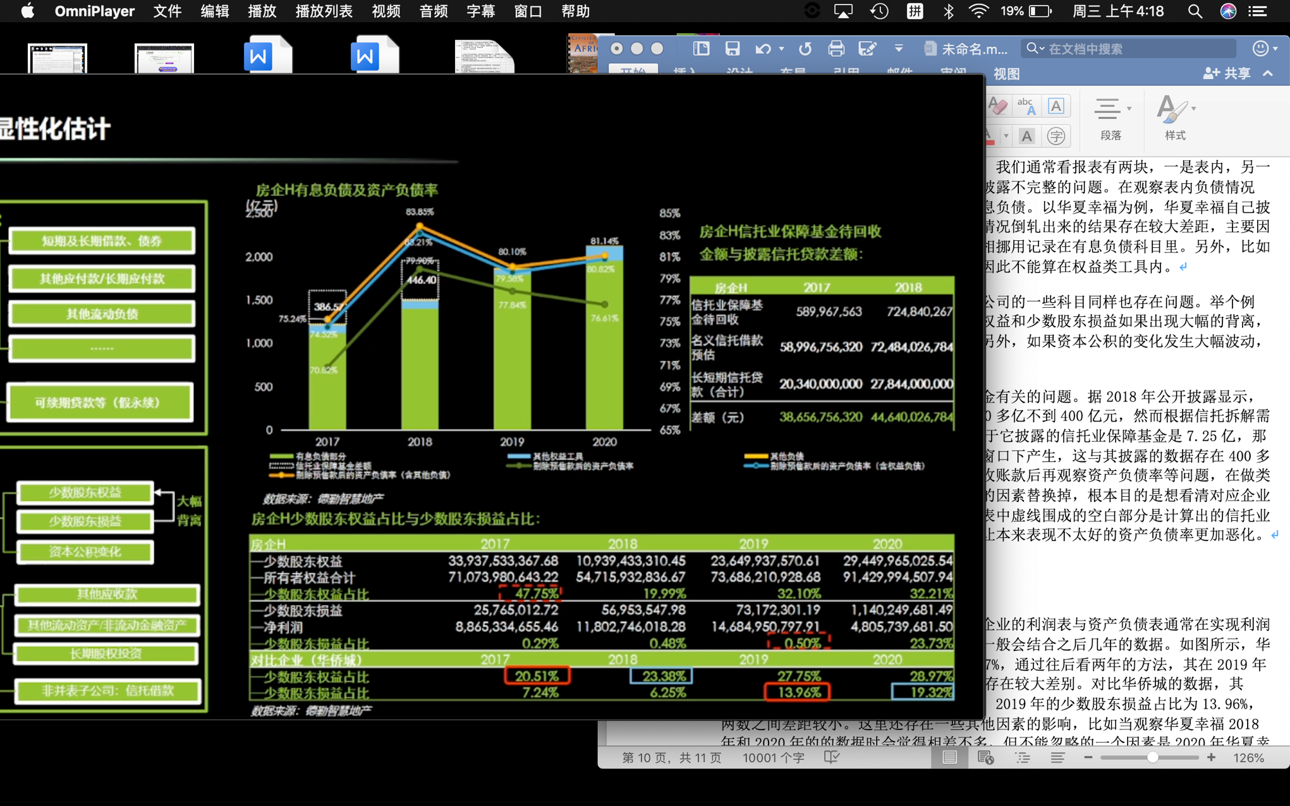Click the 10001 个字 word count
Image resolution: width=1290 pixels, height=806 pixels.
tap(773, 757)
